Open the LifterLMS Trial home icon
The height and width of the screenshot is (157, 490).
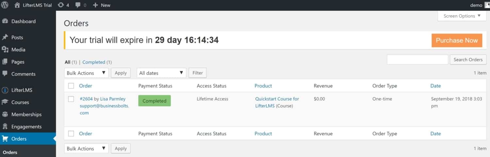pos(17,5)
